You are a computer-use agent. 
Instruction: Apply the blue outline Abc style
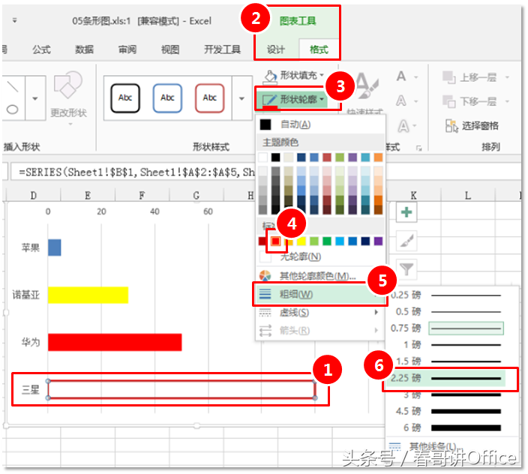point(167,98)
